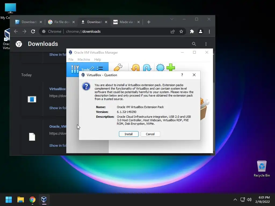The image size is (275, 206).
Task: Click the green plus Add machine icon
Action: tap(171, 67)
